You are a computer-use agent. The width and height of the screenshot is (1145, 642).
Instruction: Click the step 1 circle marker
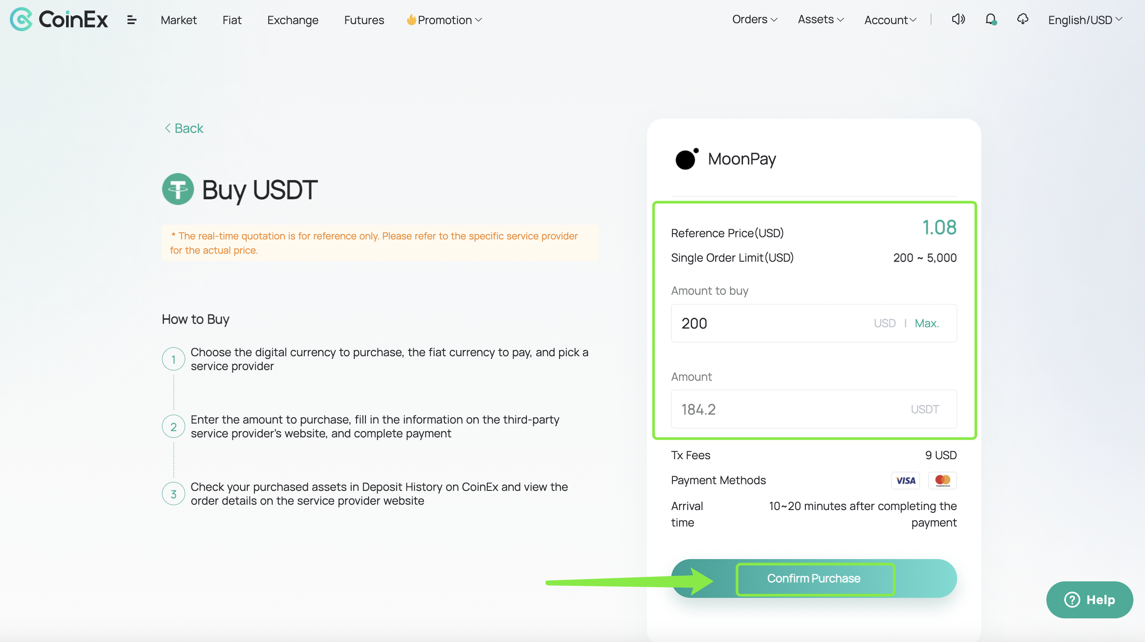(x=173, y=359)
